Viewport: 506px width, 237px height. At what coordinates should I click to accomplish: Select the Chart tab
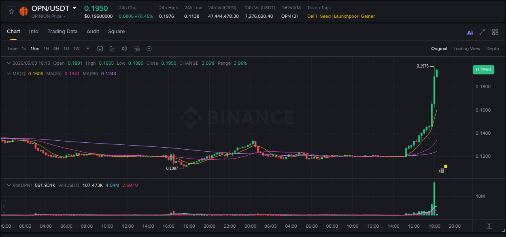tap(13, 32)
